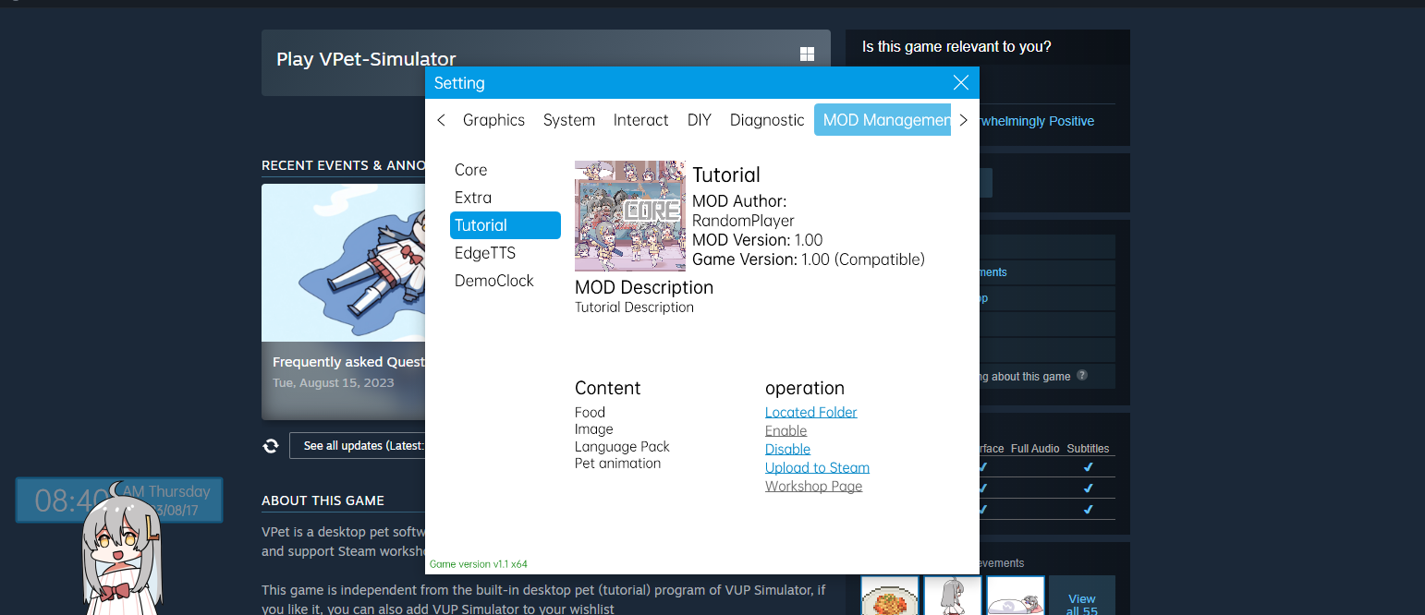
Task: Click the See all updates button
Action: 357,446
